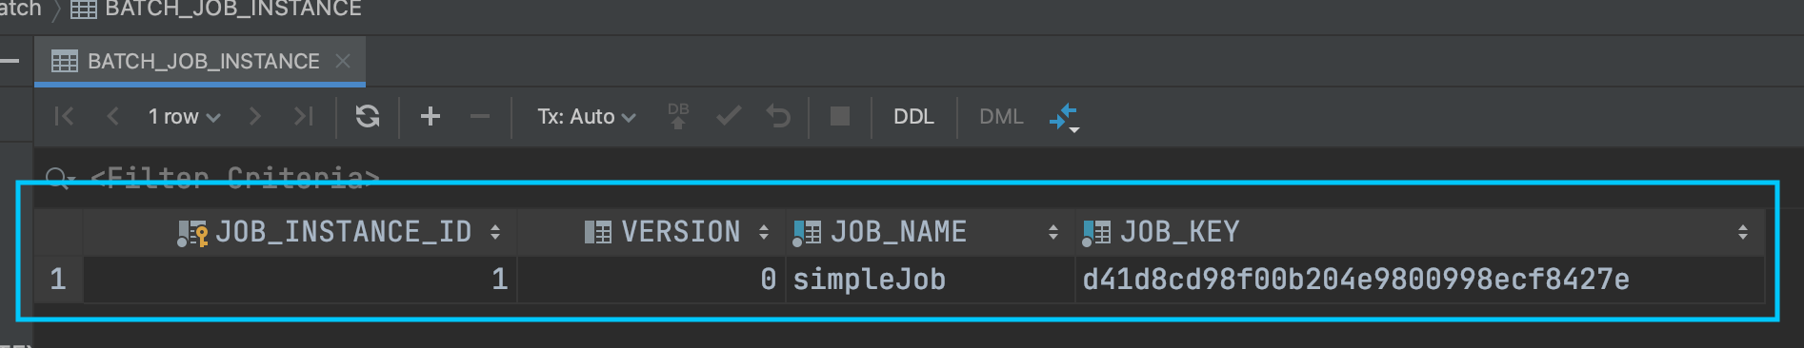Image resolution: width=1804 pixels, height=348 pixels.
Task: Click the DDL button
Action: coord(913,116)
